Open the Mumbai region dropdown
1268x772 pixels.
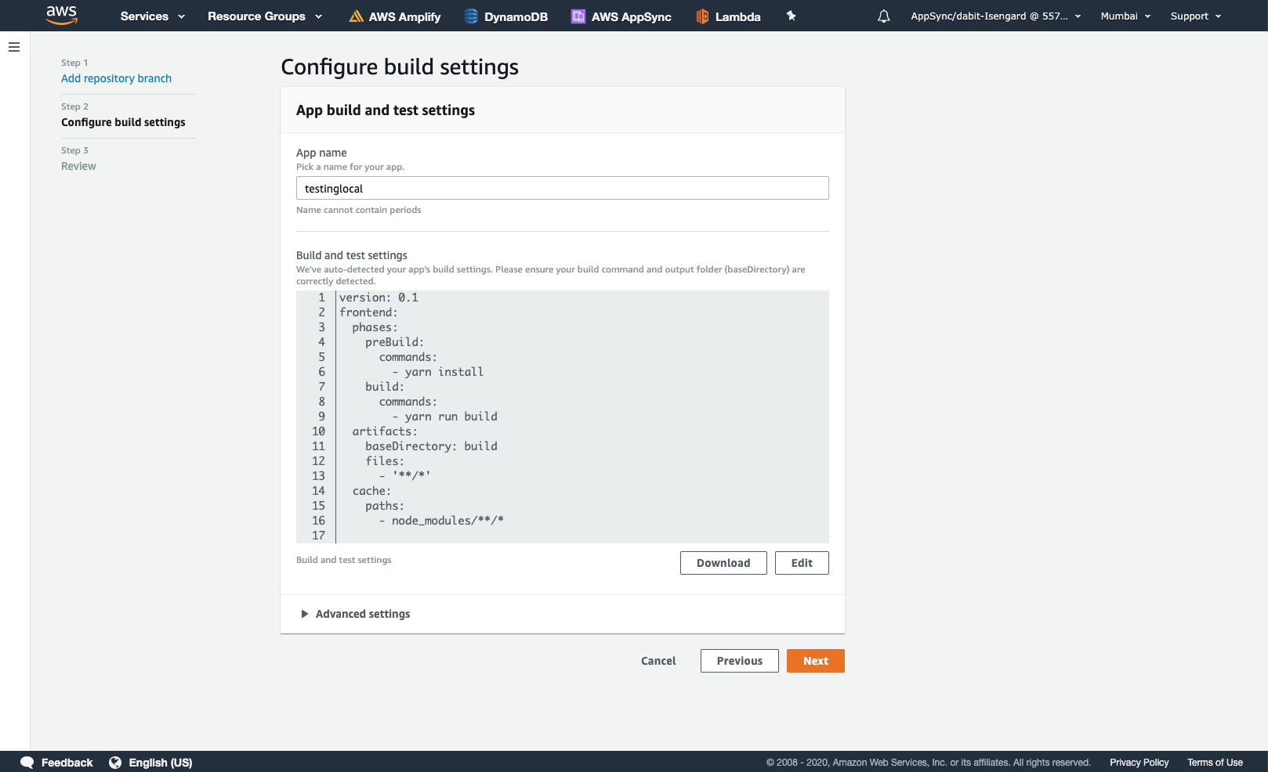point(1125,16)
